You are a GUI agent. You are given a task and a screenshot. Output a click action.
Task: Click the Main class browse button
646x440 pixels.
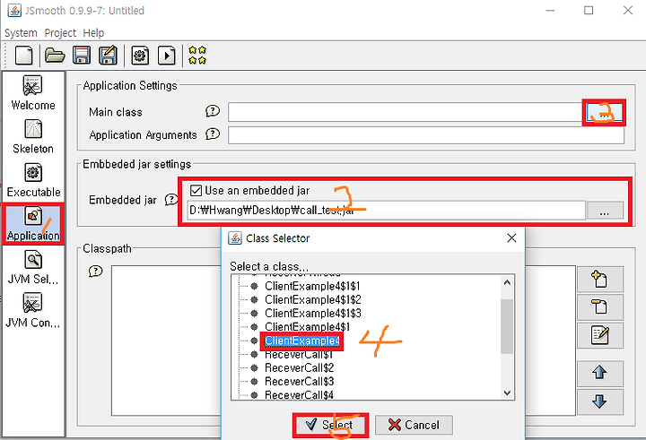click(x=604, y=112)
